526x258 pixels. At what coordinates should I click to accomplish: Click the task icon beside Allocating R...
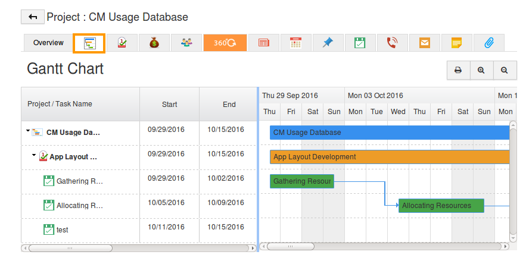tap(49, 205)
